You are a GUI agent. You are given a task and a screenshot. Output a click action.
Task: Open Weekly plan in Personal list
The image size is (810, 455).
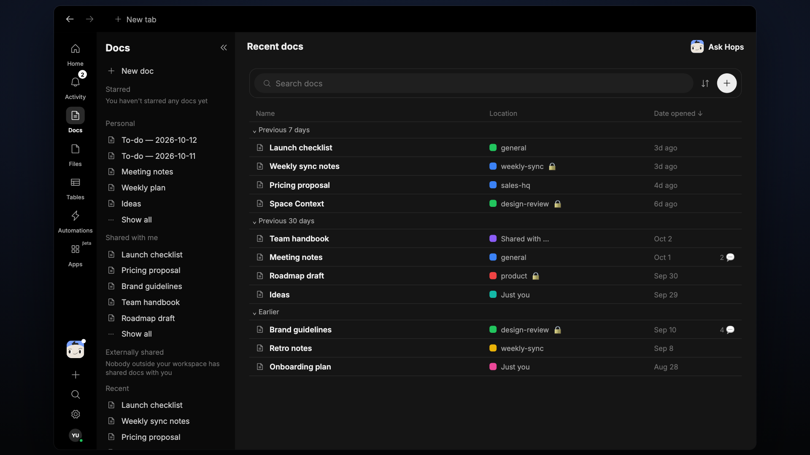[x=143, y=187]
